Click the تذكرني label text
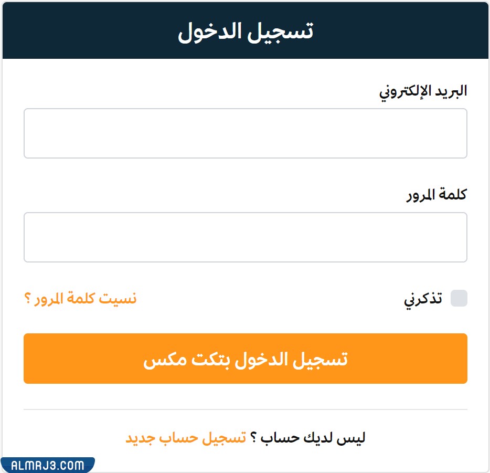Viewport: 490px width, 473px height. tap(423, 297)
